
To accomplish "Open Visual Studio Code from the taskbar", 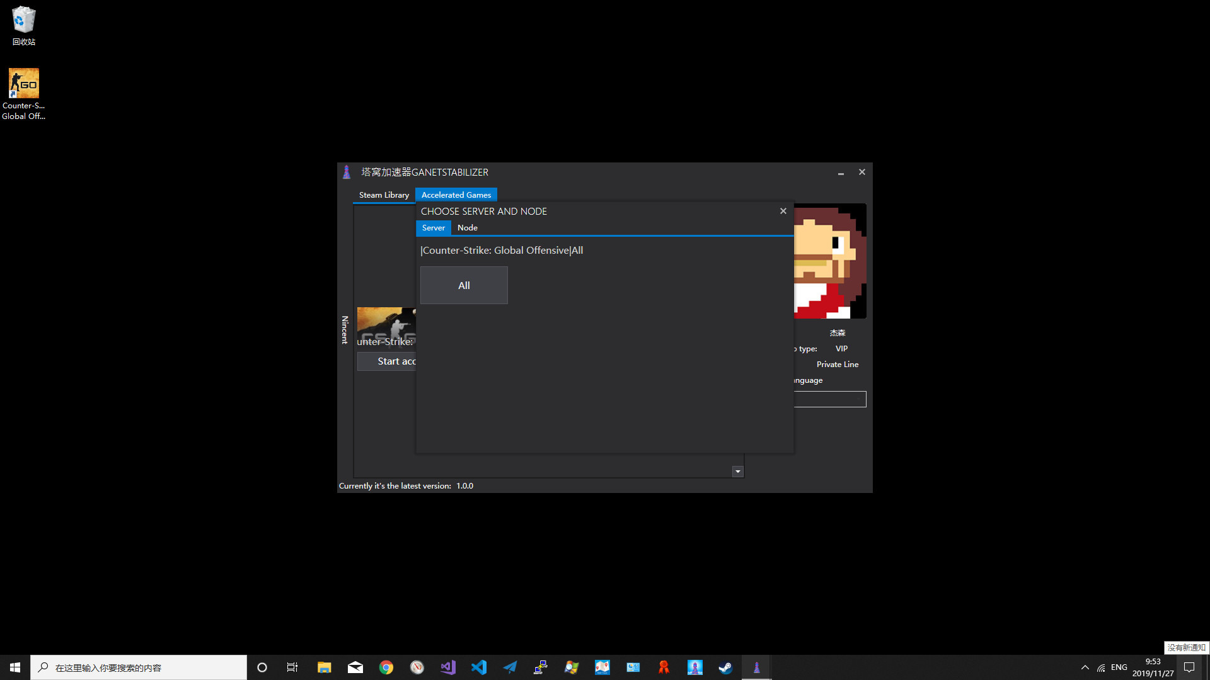I will pos(479,667).
